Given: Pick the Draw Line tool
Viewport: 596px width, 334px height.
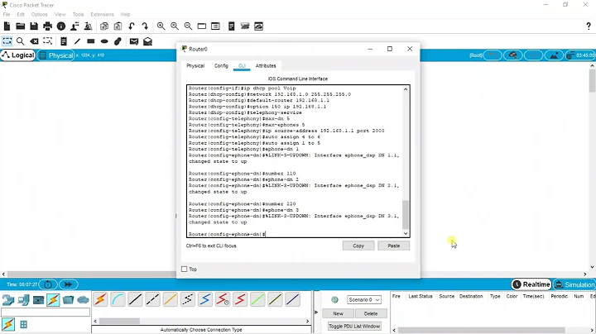Looking at the screenshot, I should tap(78, 41).
